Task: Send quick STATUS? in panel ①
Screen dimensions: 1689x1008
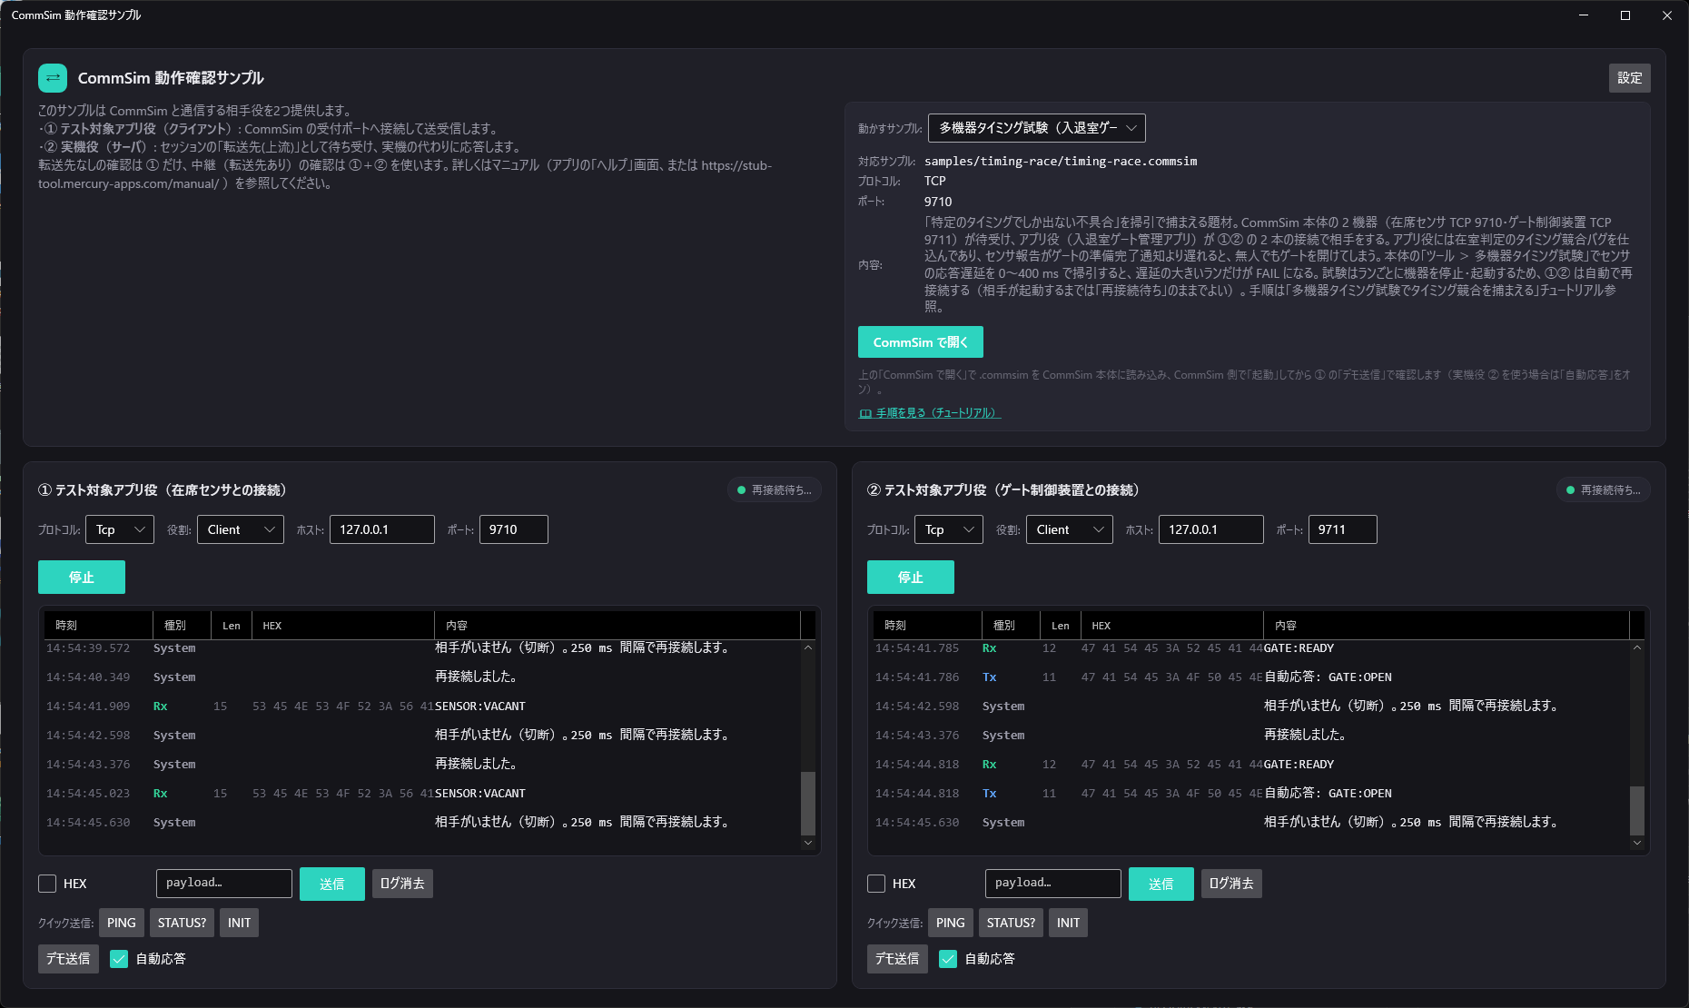Action: pos(182,923)
